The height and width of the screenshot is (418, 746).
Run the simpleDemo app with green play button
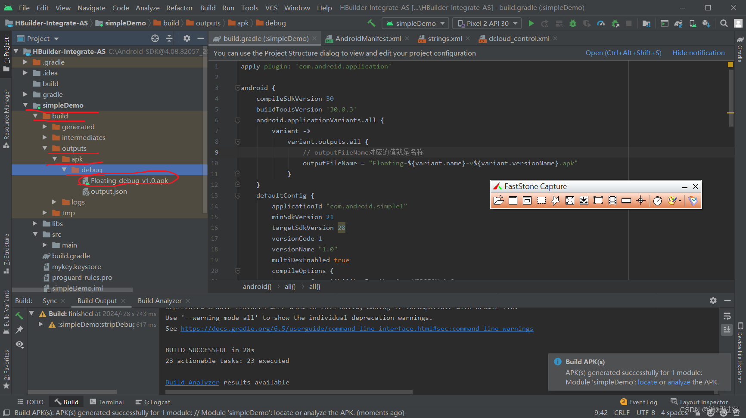pyautogui.click(x=531, y=23)
